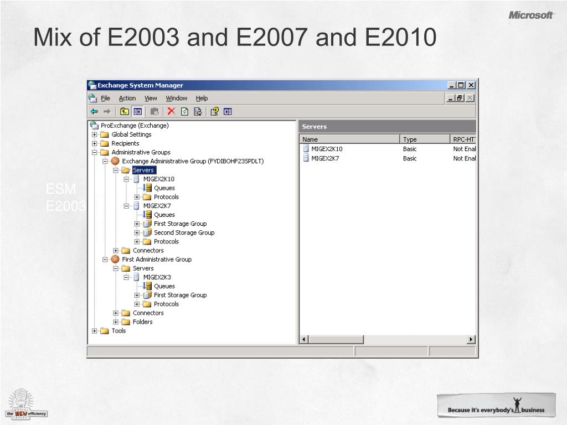This screenshot has height=425, width=567.
Task: Sort by the RPC-HTTP column header
Action: click(x=463, y=139)
